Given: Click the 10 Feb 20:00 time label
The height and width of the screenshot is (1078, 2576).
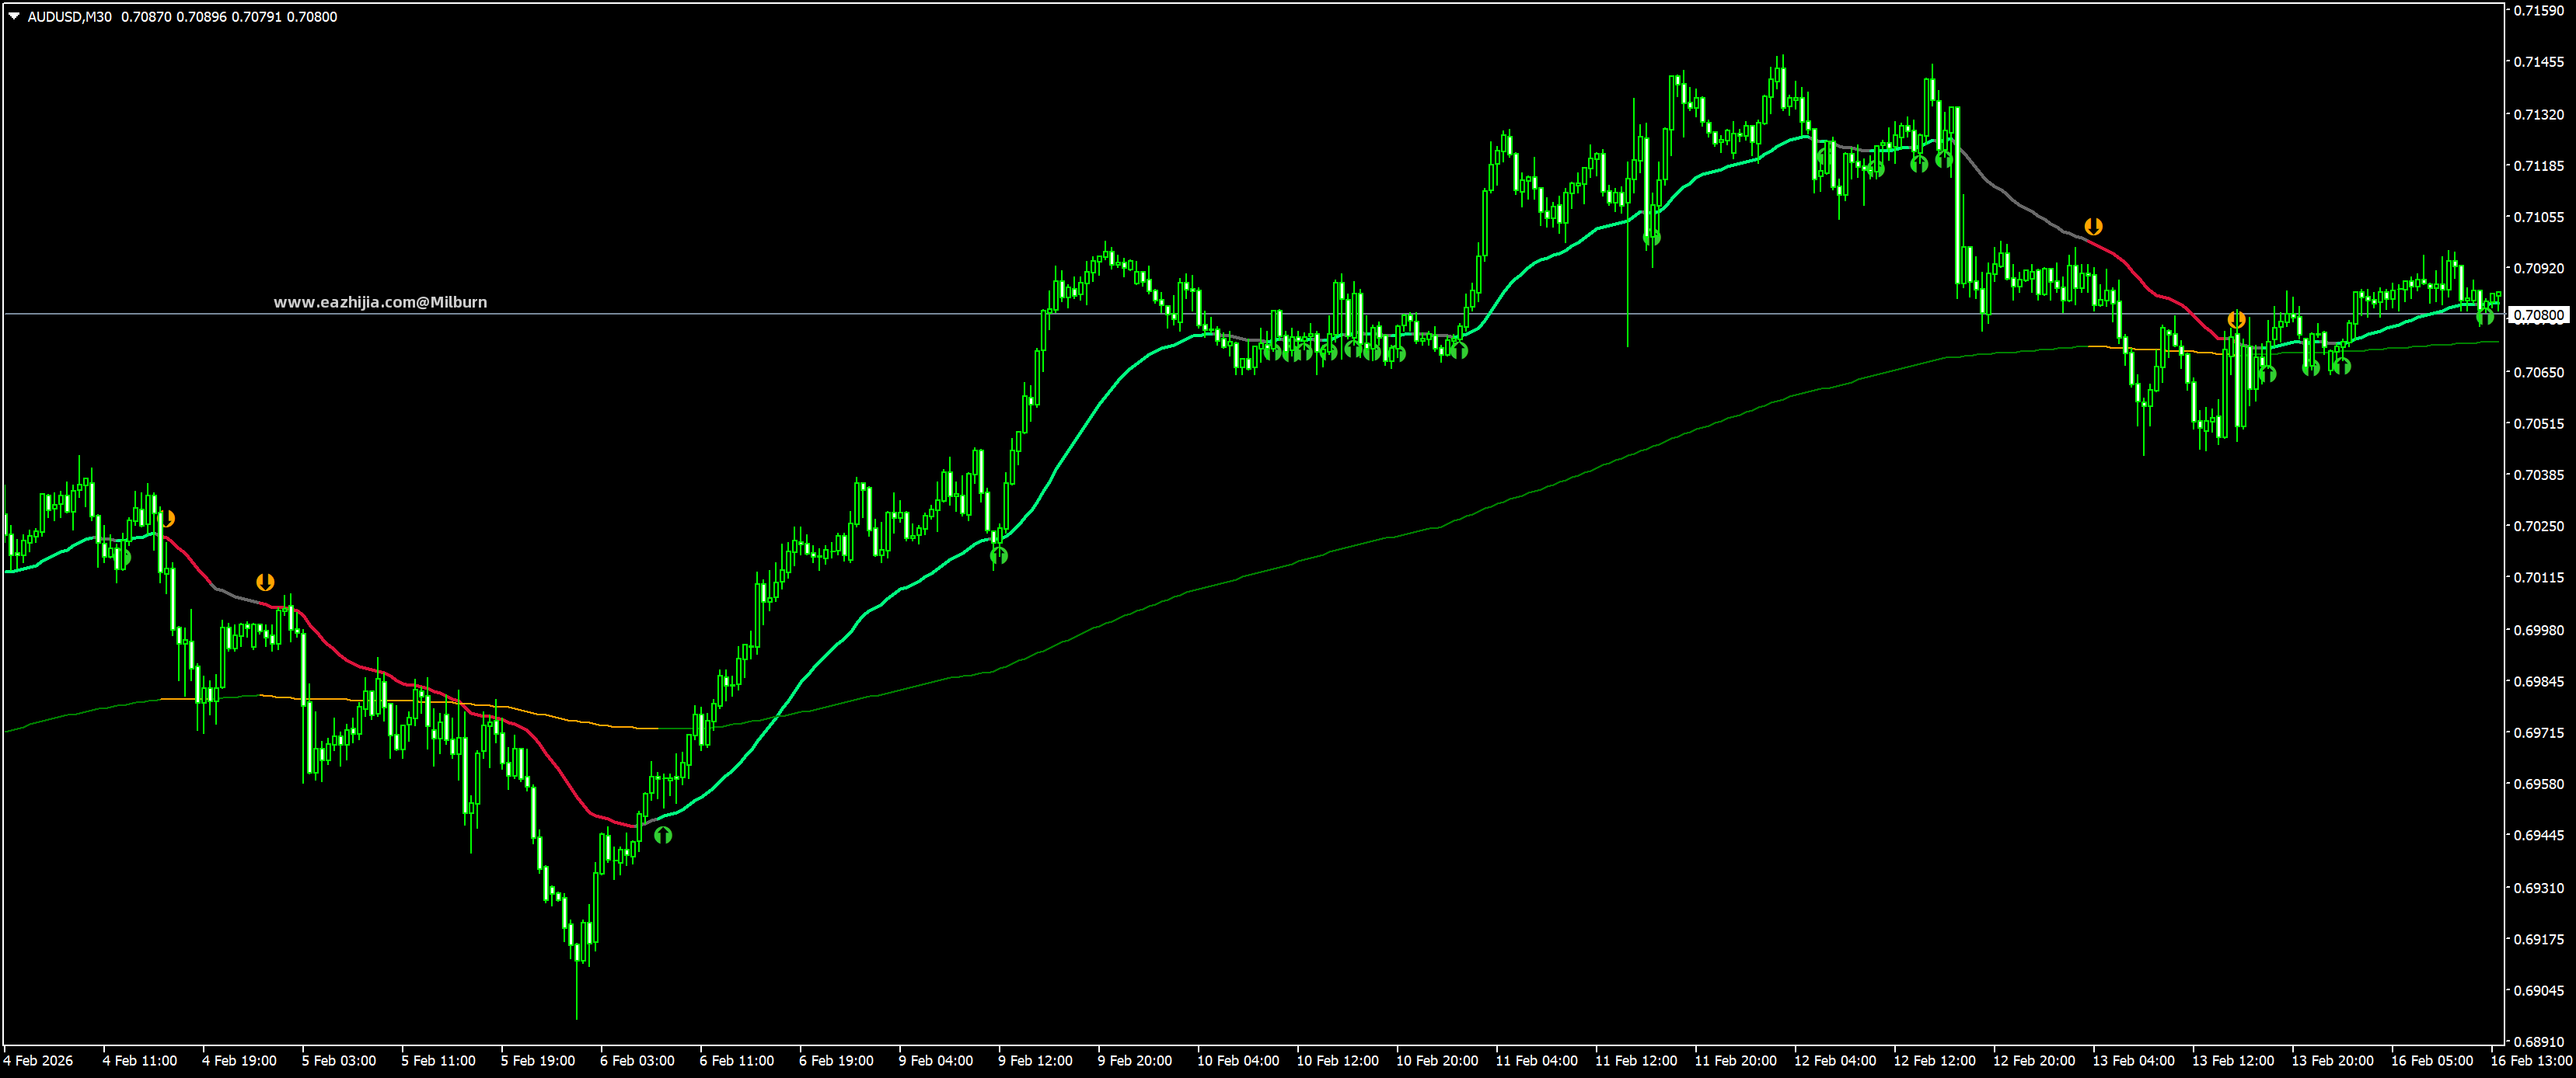Looking at the screenshot, I should [1437, 1061].
